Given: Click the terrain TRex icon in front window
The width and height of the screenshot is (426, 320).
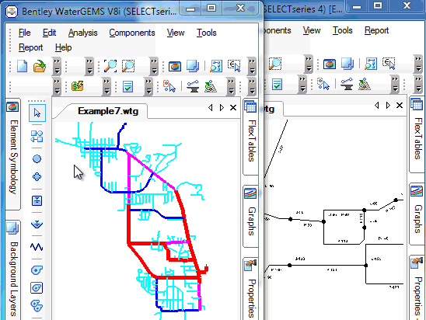Looking at the screenshot, I should tap(211, 86).
